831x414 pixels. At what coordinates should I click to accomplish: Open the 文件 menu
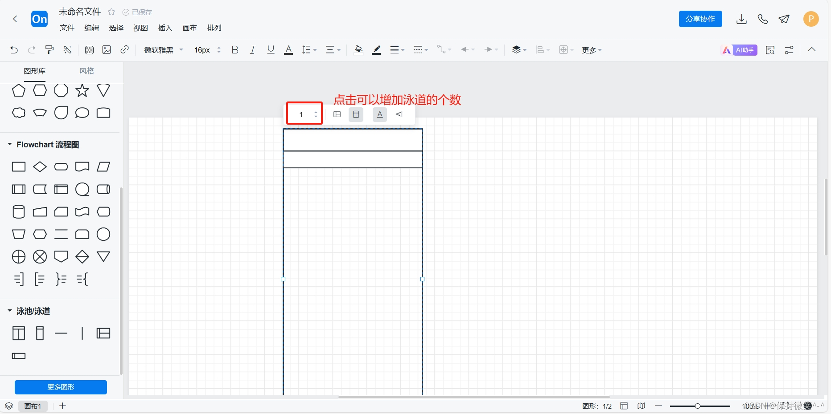(x=67, y=28)
